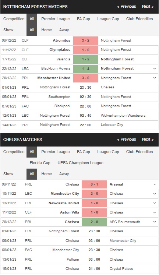
Task: Show only Away matches for Nottingham Forest
Action: [64, 30]
